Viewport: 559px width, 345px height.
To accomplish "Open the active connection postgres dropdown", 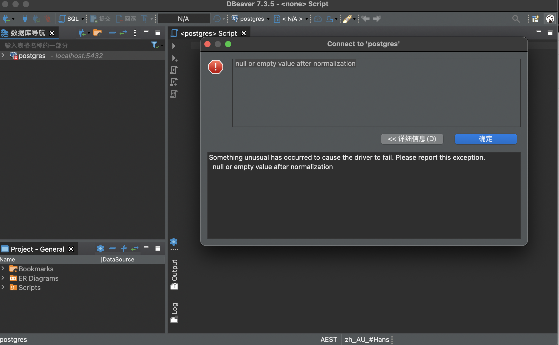I will tap(250, 19).
